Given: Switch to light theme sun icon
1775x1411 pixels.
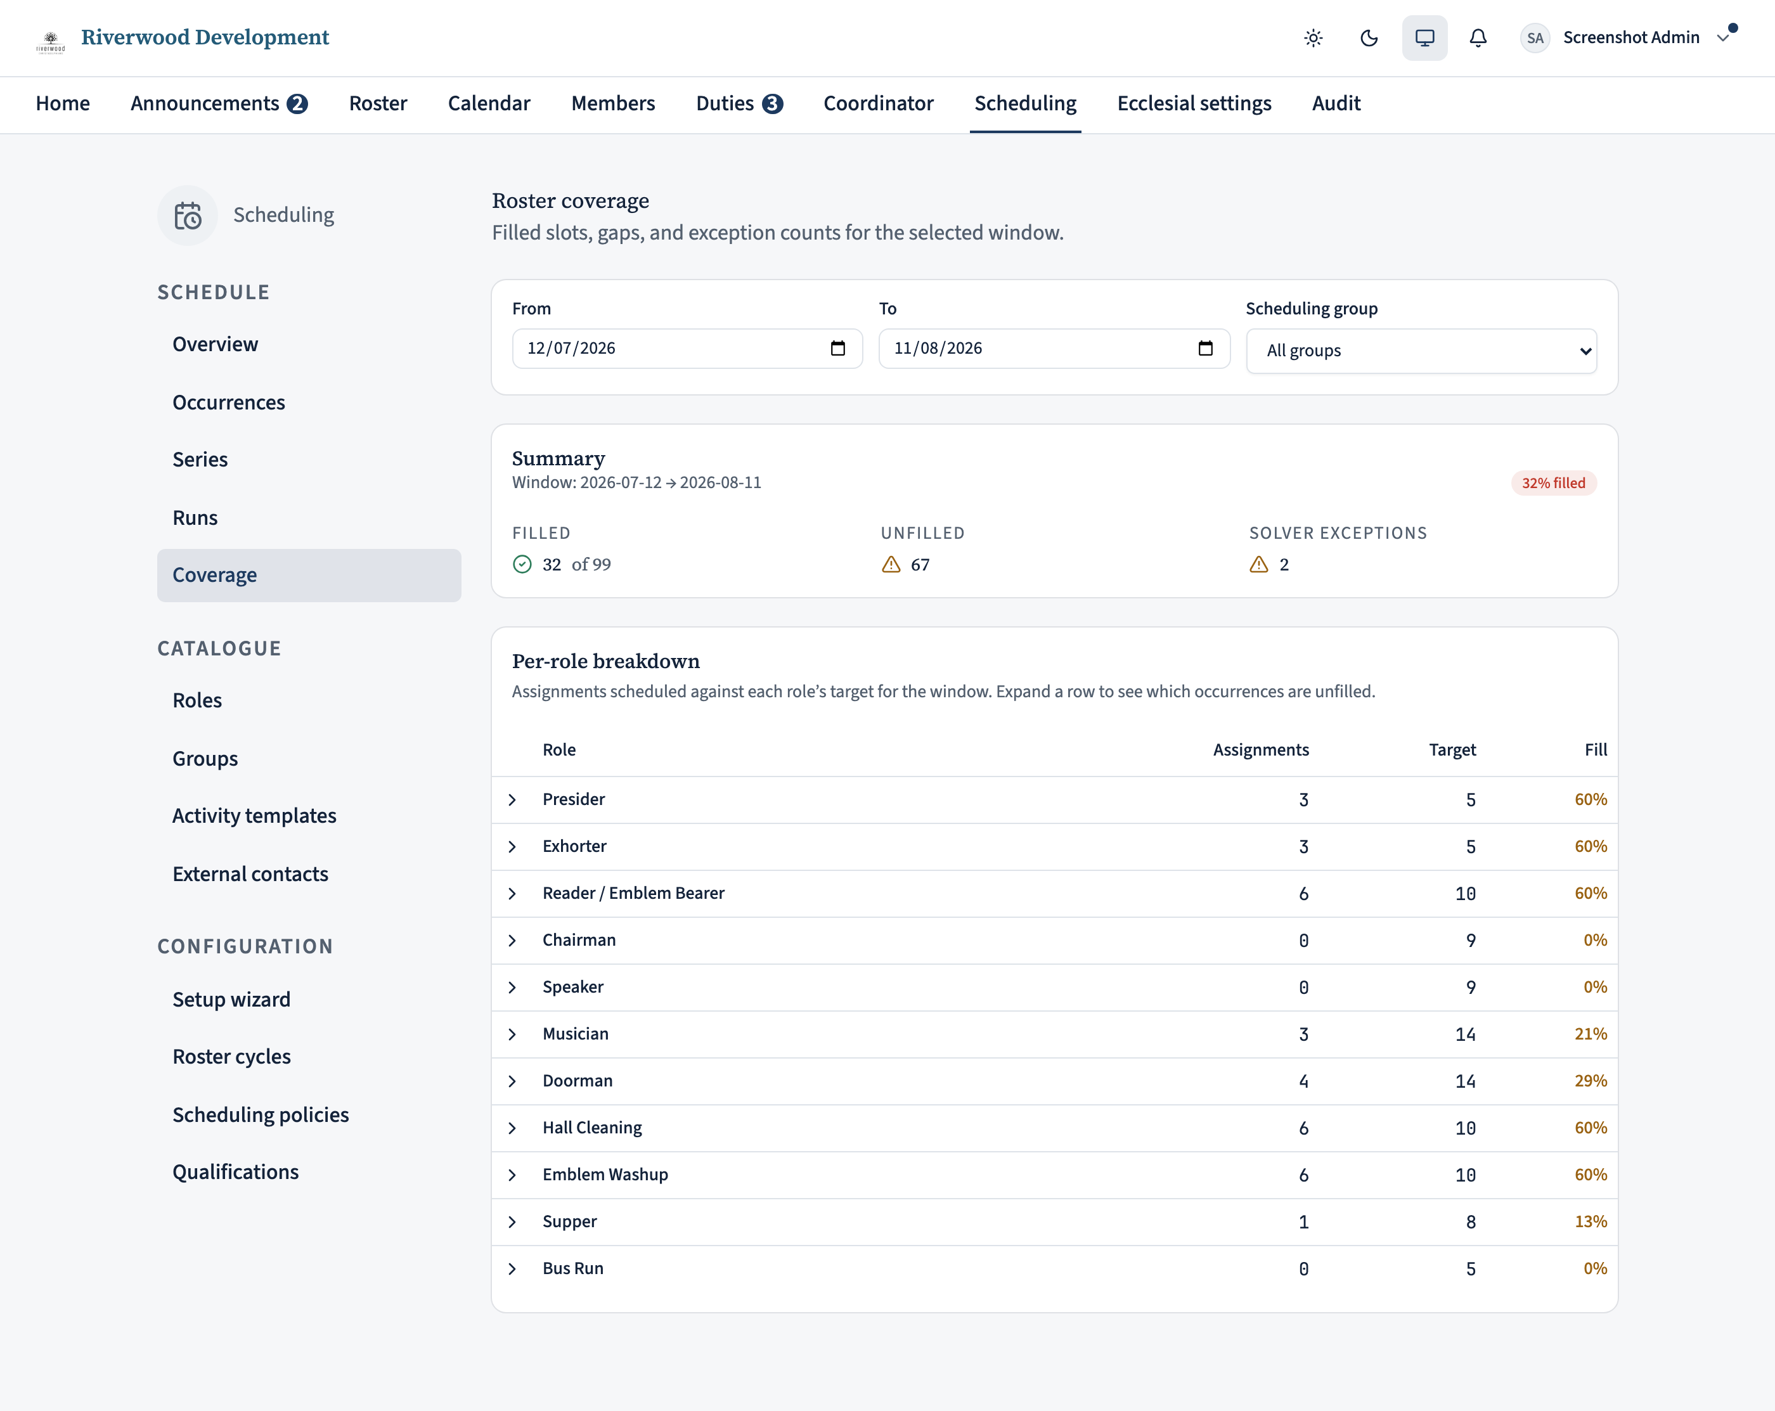Looking at the screenshot, I should point(1313,38).
